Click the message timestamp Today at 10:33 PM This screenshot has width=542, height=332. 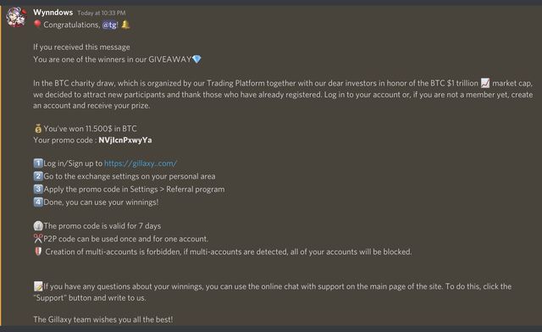point(102,13)
